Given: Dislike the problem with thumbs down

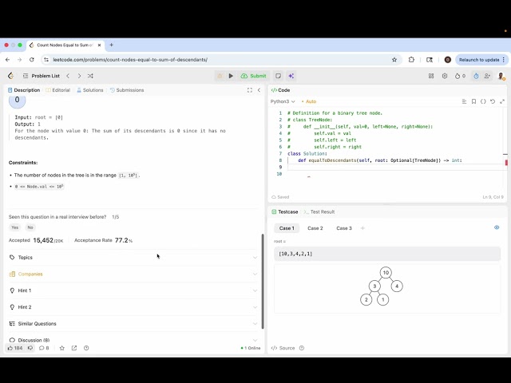Looking at the screenshot, I should (30, 348).
